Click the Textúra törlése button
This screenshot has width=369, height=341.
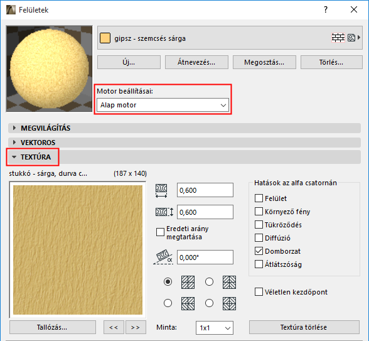coord(304,327)
